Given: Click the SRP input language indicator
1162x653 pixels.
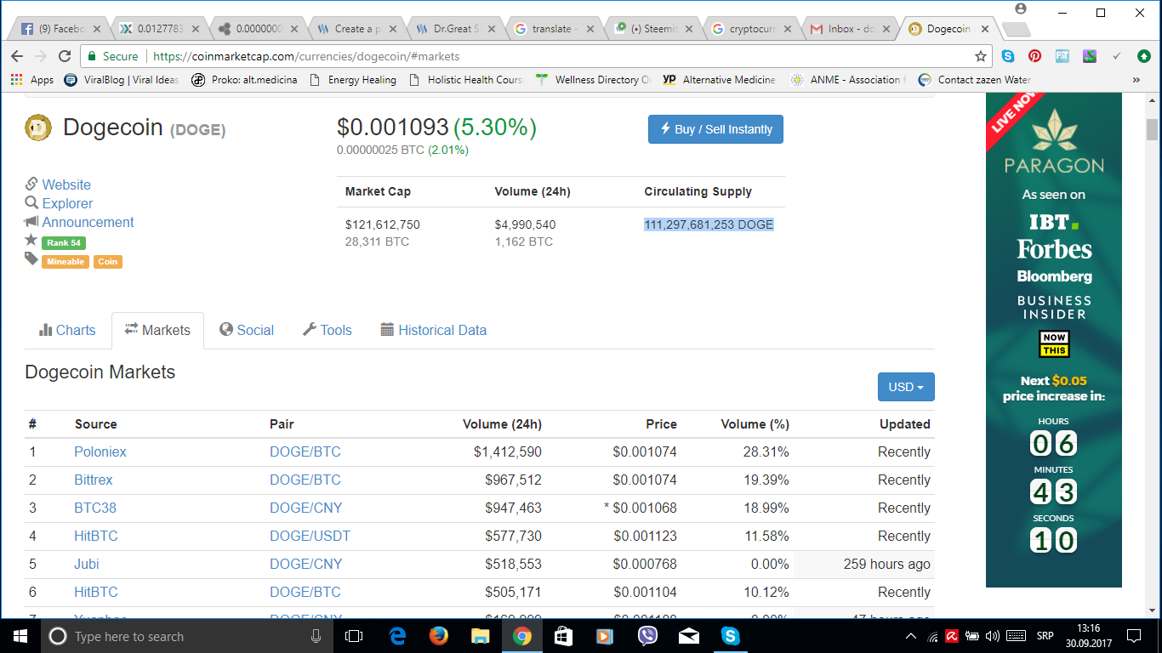Looking at the screenshot, I should [1045, 636].
